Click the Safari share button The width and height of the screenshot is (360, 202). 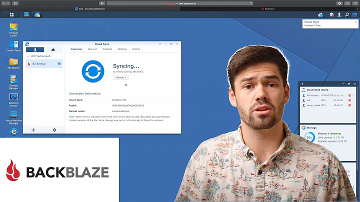(347, 3)
